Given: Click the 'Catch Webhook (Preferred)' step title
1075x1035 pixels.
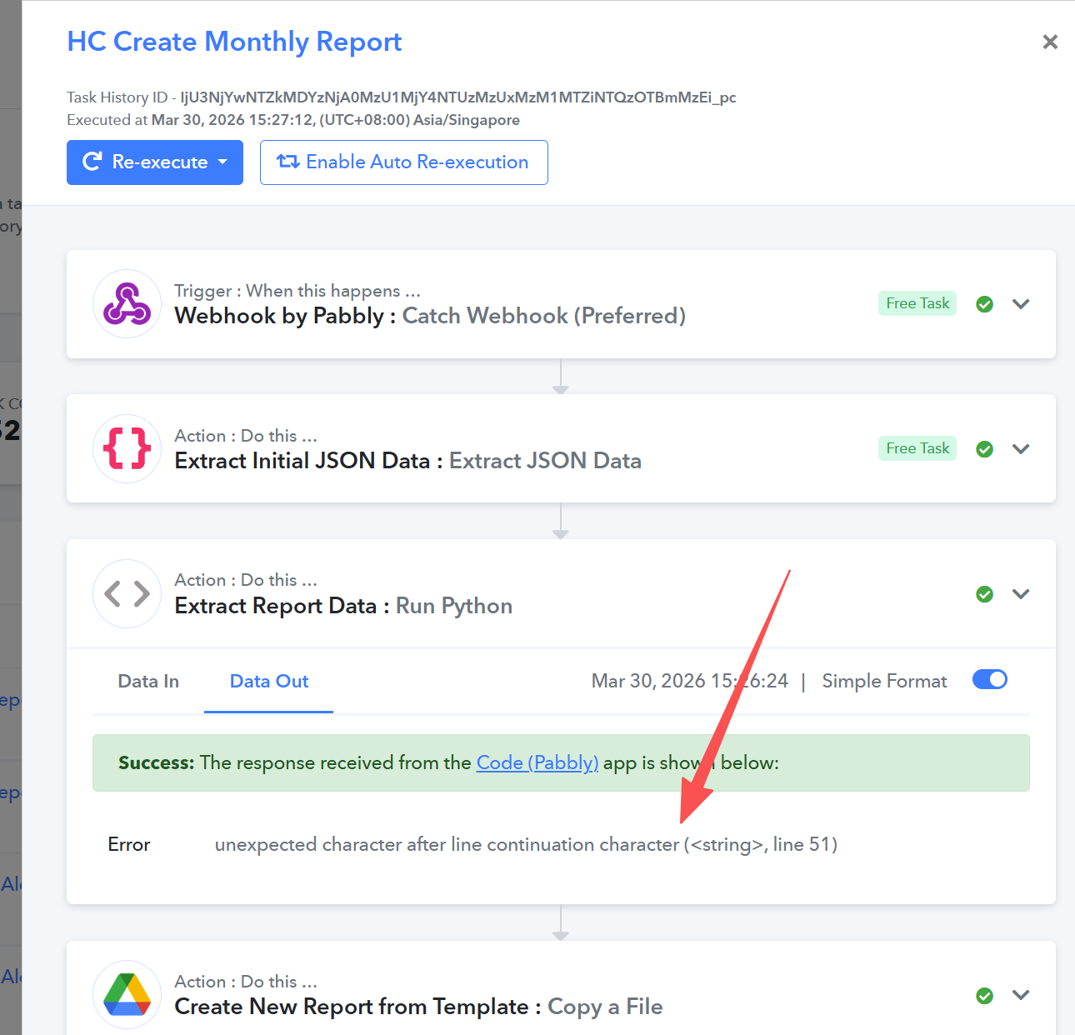Looking at the screenshot, I should point(544,316).
